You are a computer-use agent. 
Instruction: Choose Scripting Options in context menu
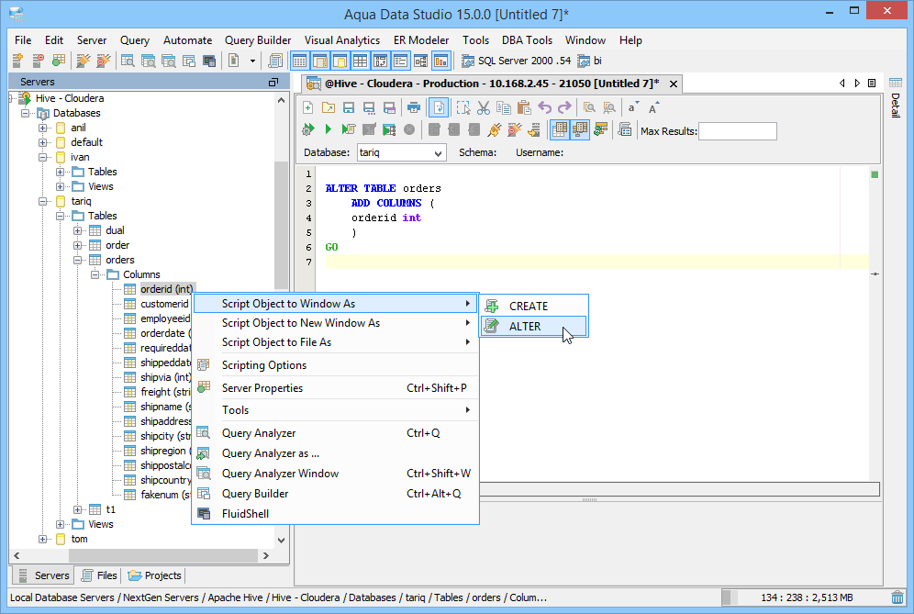tap(335, 365)
